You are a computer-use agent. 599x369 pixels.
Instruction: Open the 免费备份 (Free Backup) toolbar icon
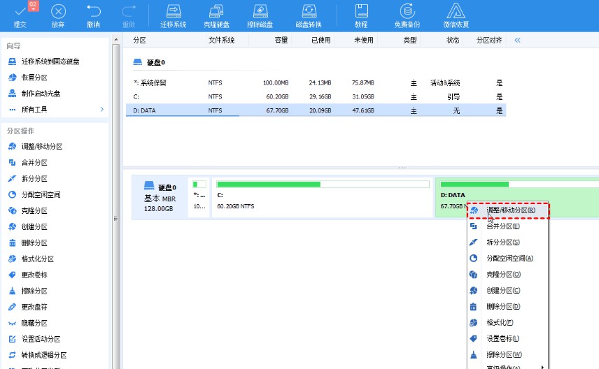[x=406, y=12]
